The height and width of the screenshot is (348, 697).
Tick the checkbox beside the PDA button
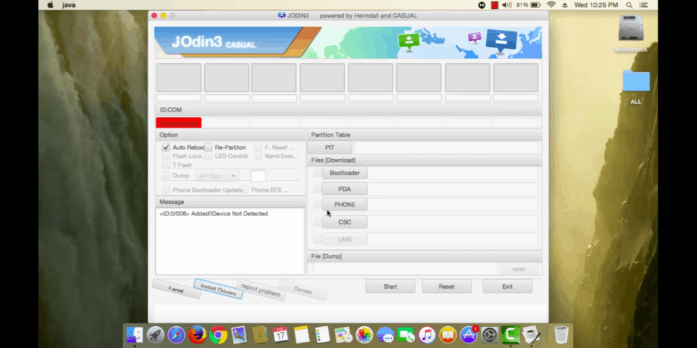(317, 189)
